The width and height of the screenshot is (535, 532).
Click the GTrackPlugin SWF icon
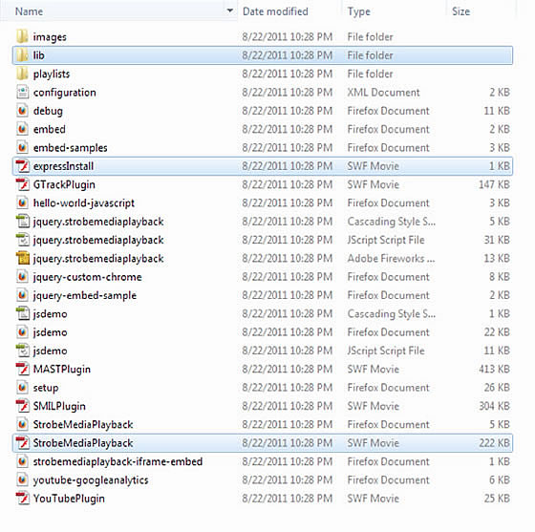(23, 184)
